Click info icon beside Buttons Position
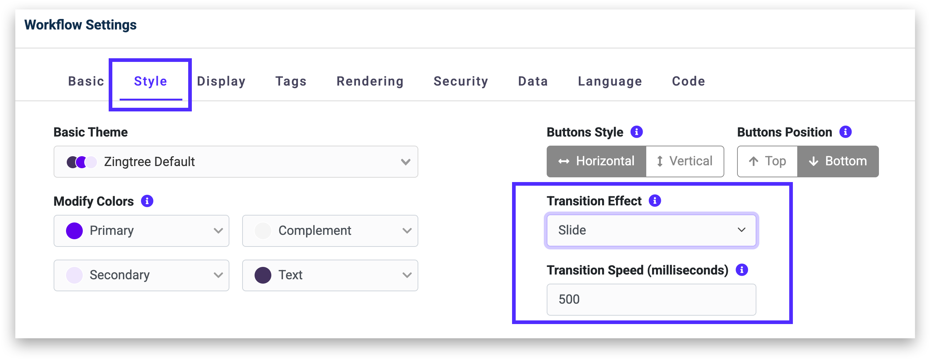This screenshot has width=930, height=359. point(845,132)
